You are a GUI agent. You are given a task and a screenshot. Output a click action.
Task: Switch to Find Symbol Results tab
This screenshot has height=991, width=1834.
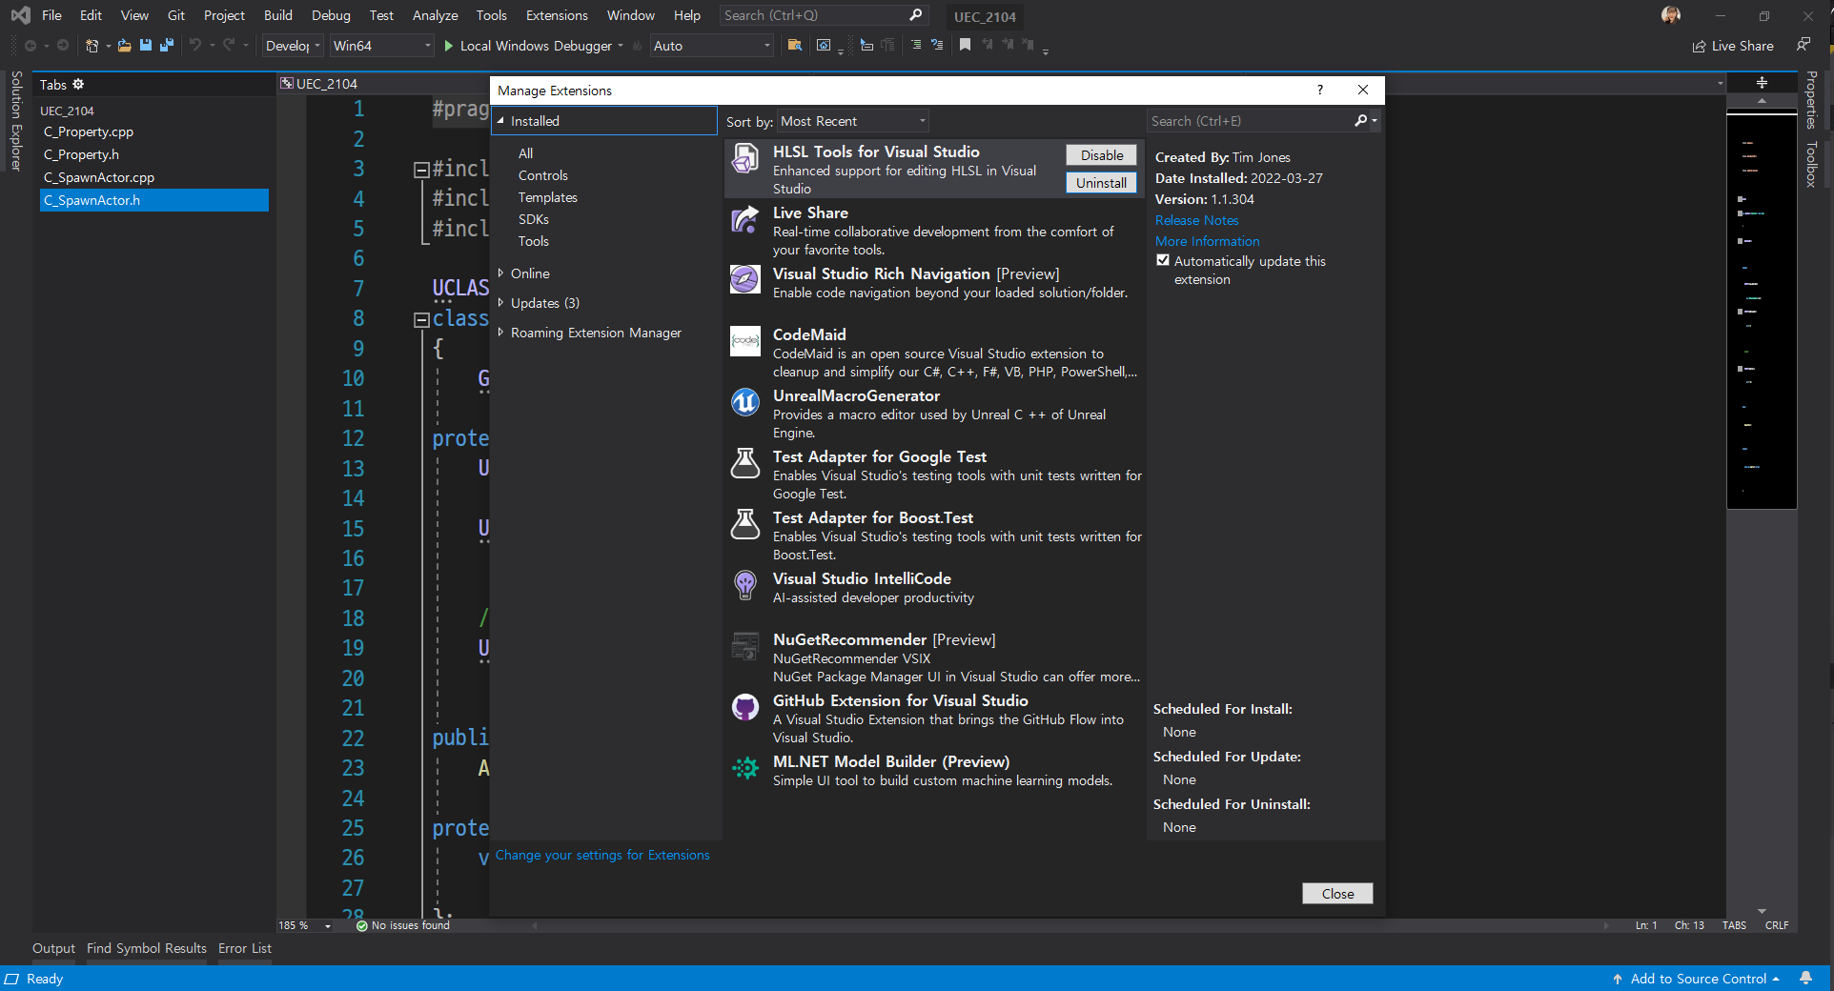pyautogui.click(x=147, y=948)
